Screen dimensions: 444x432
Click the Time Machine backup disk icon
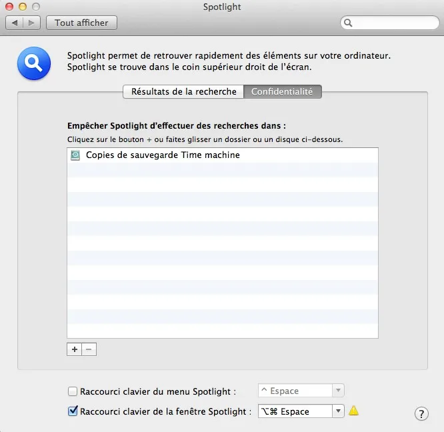[75, 155]
